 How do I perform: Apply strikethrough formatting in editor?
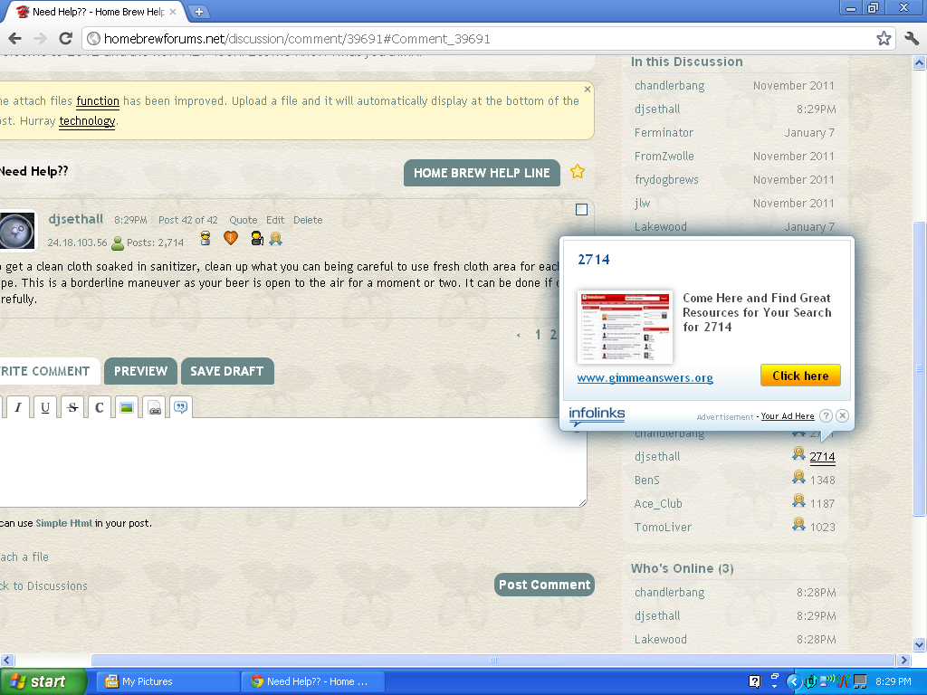pos(72,407)
